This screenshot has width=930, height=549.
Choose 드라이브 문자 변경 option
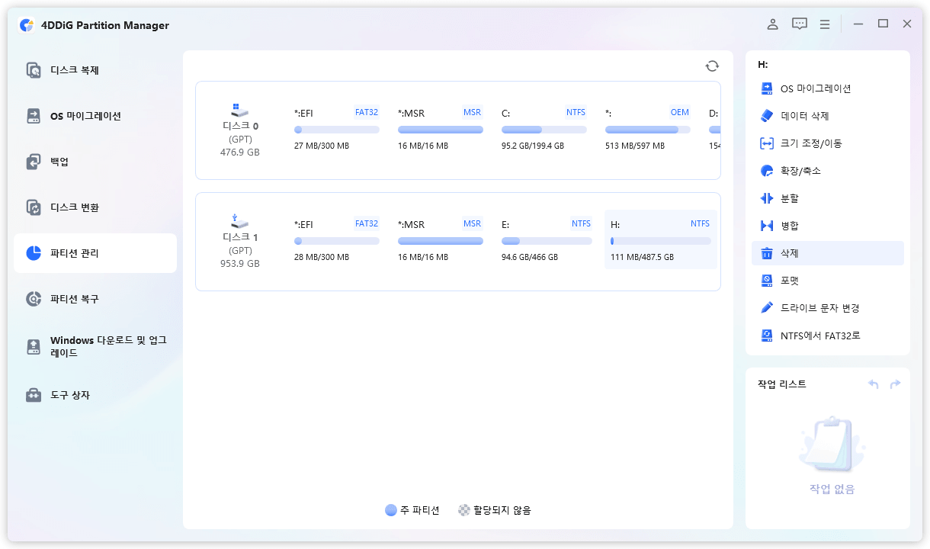pyautogui.click(x=819, y=308)
